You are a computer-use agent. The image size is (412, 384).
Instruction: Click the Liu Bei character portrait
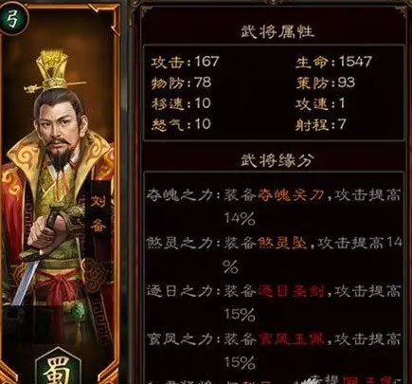(60, 190)
